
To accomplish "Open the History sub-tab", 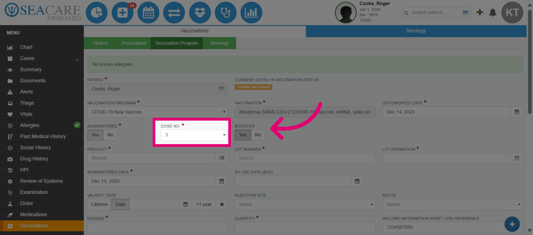I will tap(100, 43).
